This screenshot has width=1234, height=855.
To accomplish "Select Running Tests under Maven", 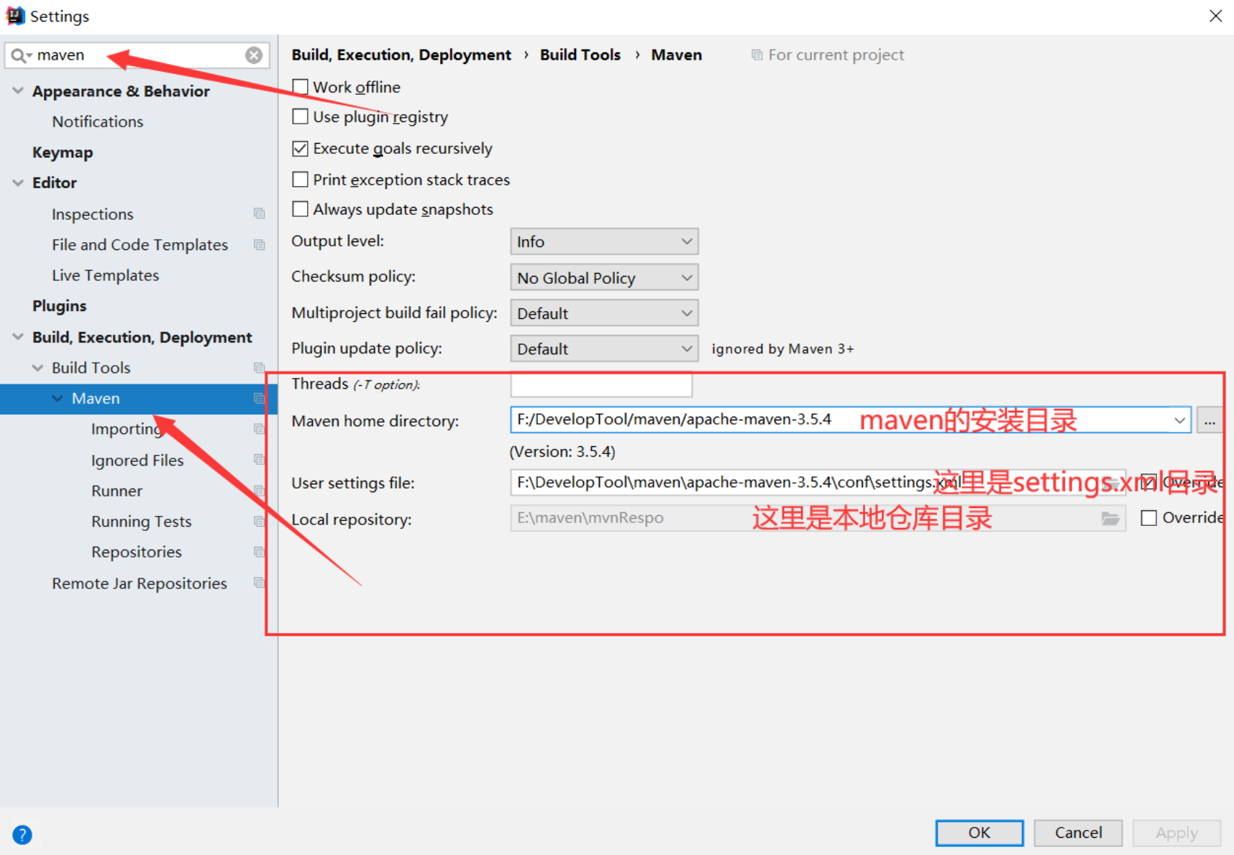I will point(141,522).
